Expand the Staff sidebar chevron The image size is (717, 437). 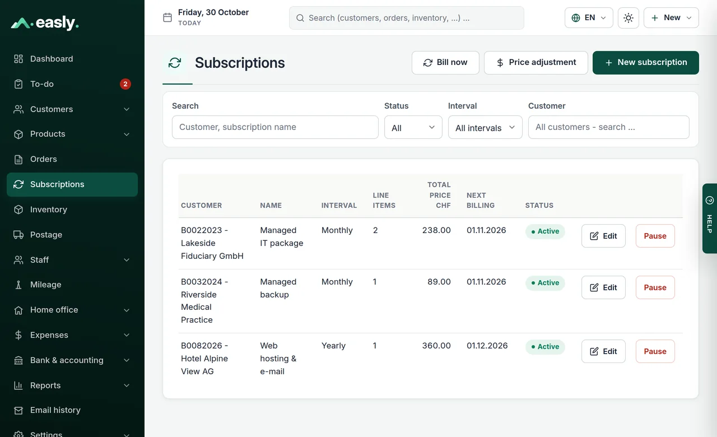(x=127, y=260)
